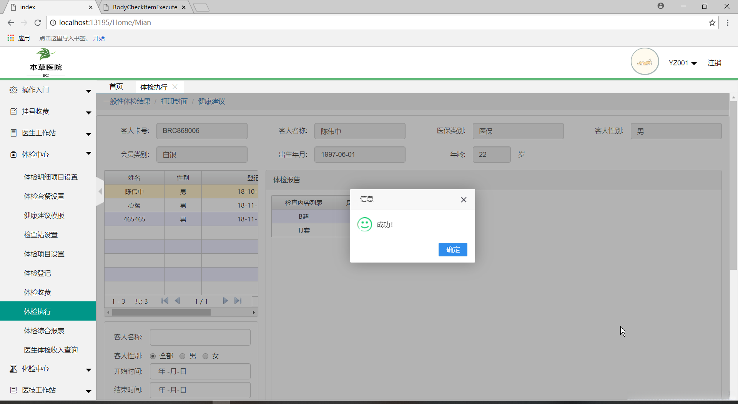Click the 本草医院 logo
This screenshot has width=738, height=404.
pos(46,63)
